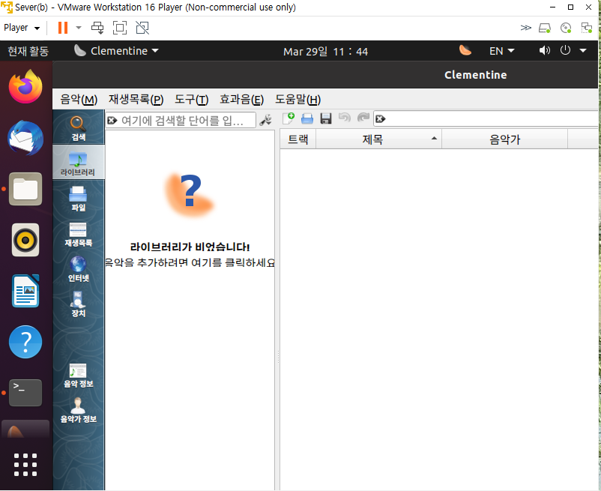Open the 도움말(H) menu
Screen dimensions: 601x491
pos(298,100)
